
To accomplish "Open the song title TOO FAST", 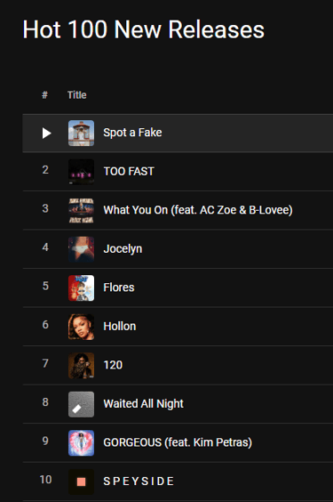I will pyautogui.click(x=129, y=171).
